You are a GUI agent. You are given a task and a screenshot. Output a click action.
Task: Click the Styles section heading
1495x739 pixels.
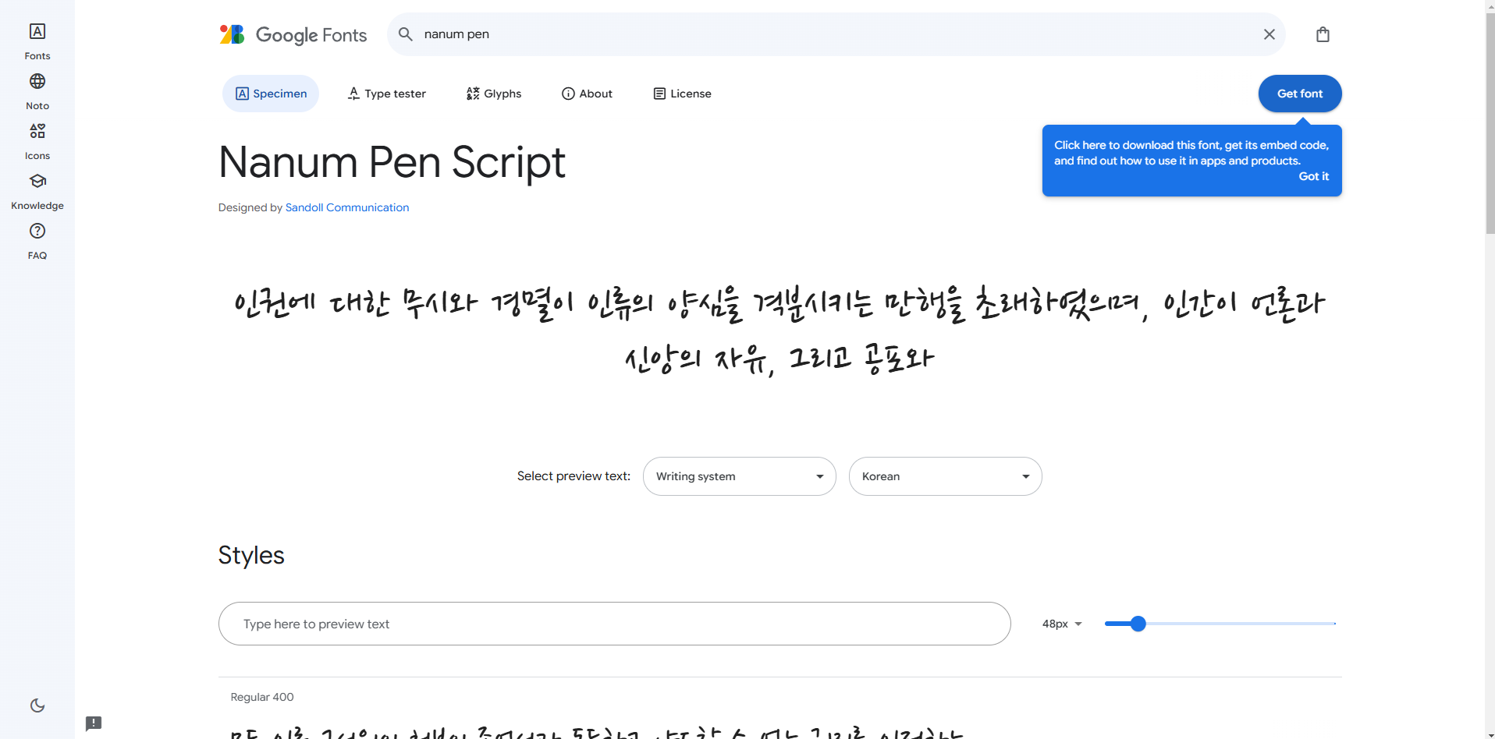coord(251,555)
